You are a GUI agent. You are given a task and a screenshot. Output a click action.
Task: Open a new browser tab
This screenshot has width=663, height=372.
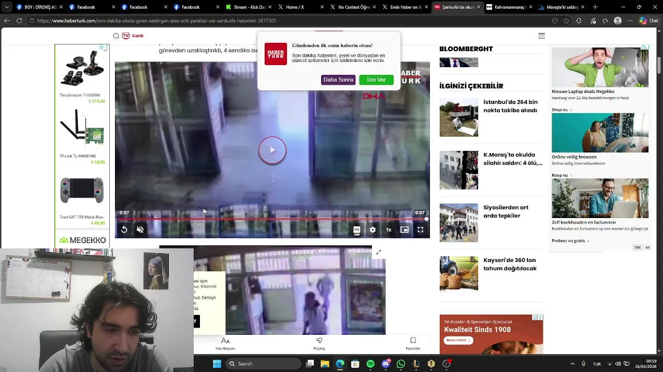coord(595,7)
